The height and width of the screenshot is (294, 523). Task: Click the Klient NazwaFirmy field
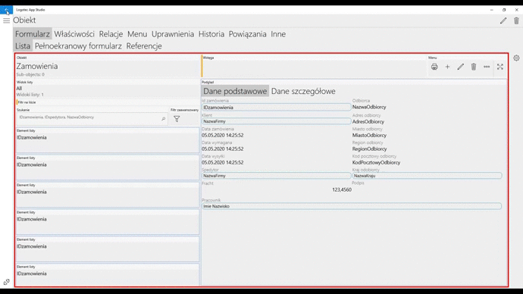click(276, 121)
